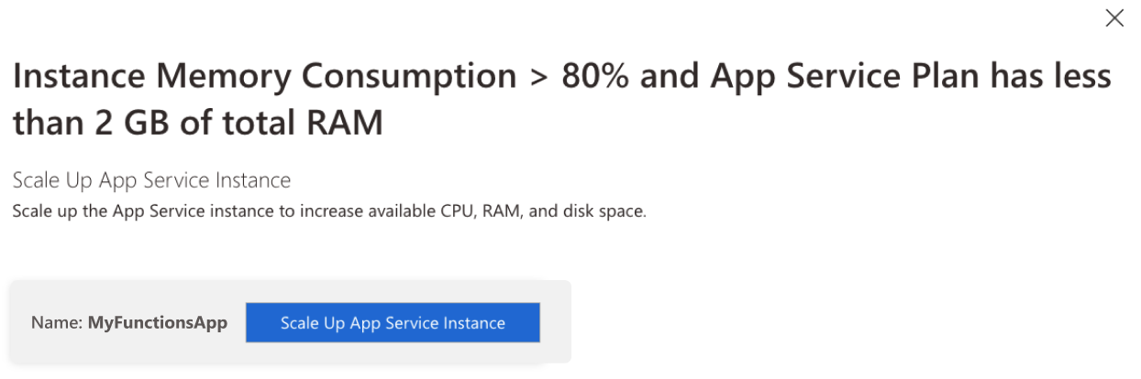Image resolution: width=1141 pixels, height=379 pixels.
Task: Click the 'Name:' label in the card
Action: coord(57,323)
